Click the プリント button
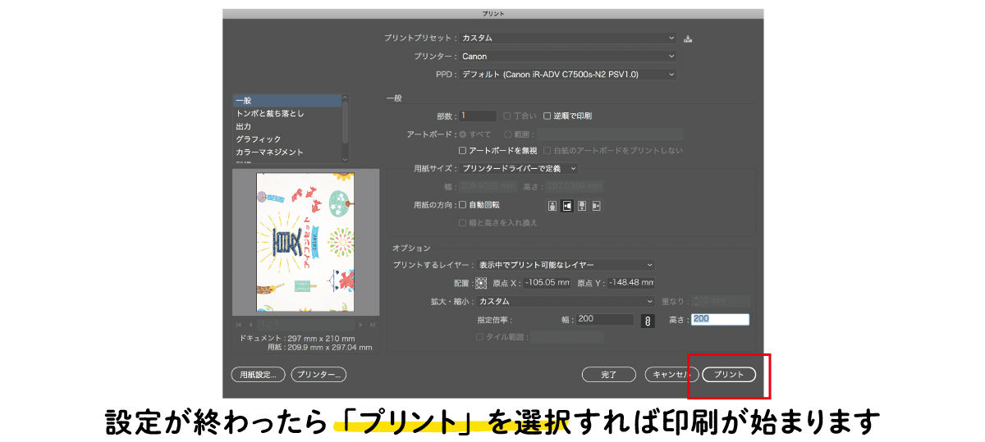 [728, 375]
